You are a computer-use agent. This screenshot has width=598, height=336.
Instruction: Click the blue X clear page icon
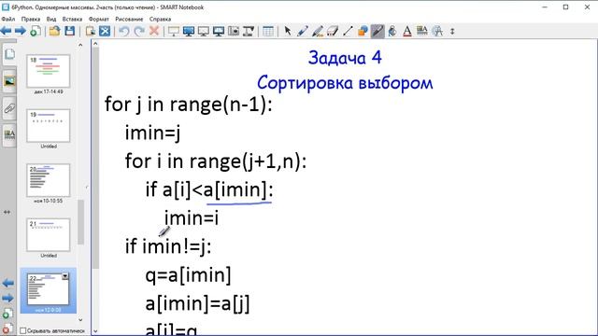click(x=105, y=31)
